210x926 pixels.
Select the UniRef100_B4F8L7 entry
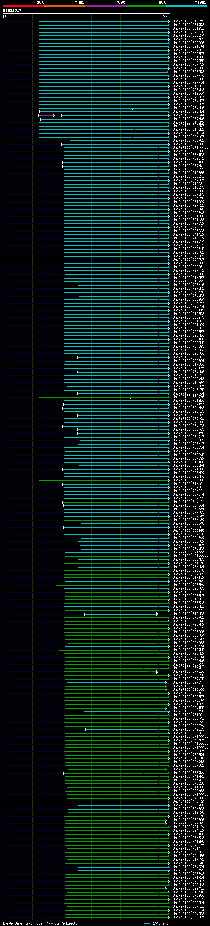(188, 97)
